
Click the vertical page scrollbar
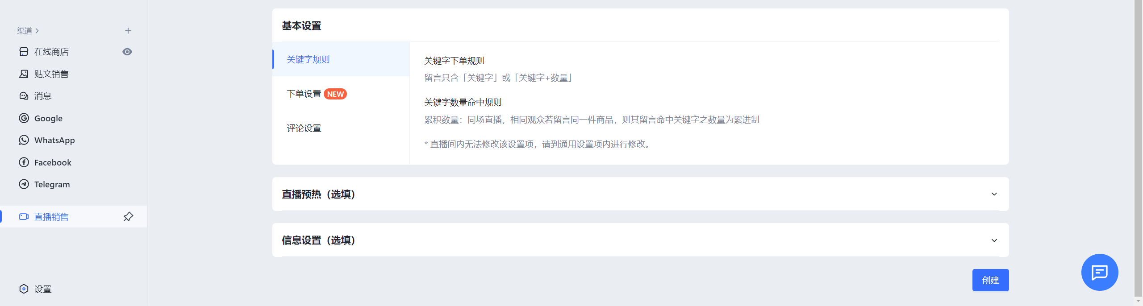pos(1138,147)
